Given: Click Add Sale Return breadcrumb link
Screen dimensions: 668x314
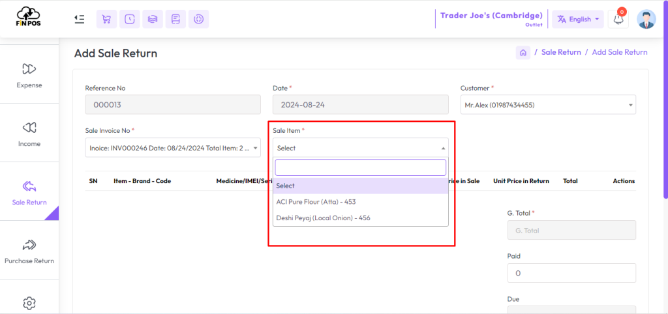Looking at the screenshot, I should 620,52.
